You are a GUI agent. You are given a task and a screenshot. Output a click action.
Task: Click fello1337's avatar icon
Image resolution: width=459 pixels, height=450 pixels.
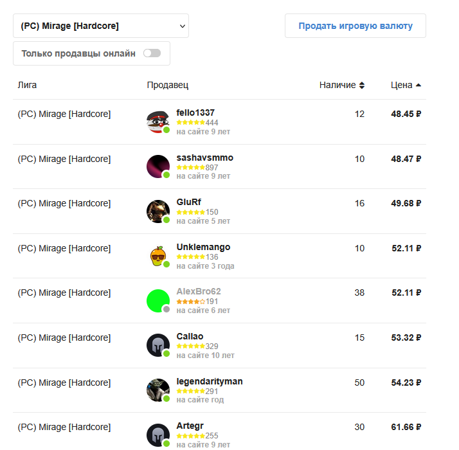(157, 122)
